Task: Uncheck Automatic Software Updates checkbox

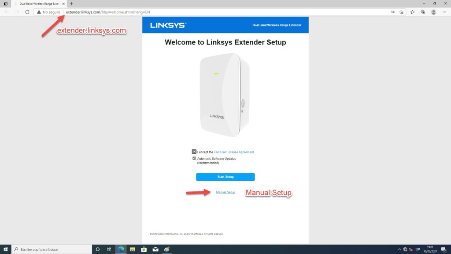Action: click(194, 158)
